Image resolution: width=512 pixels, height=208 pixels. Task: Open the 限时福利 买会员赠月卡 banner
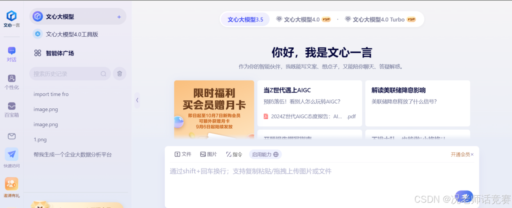coord(214,109)
